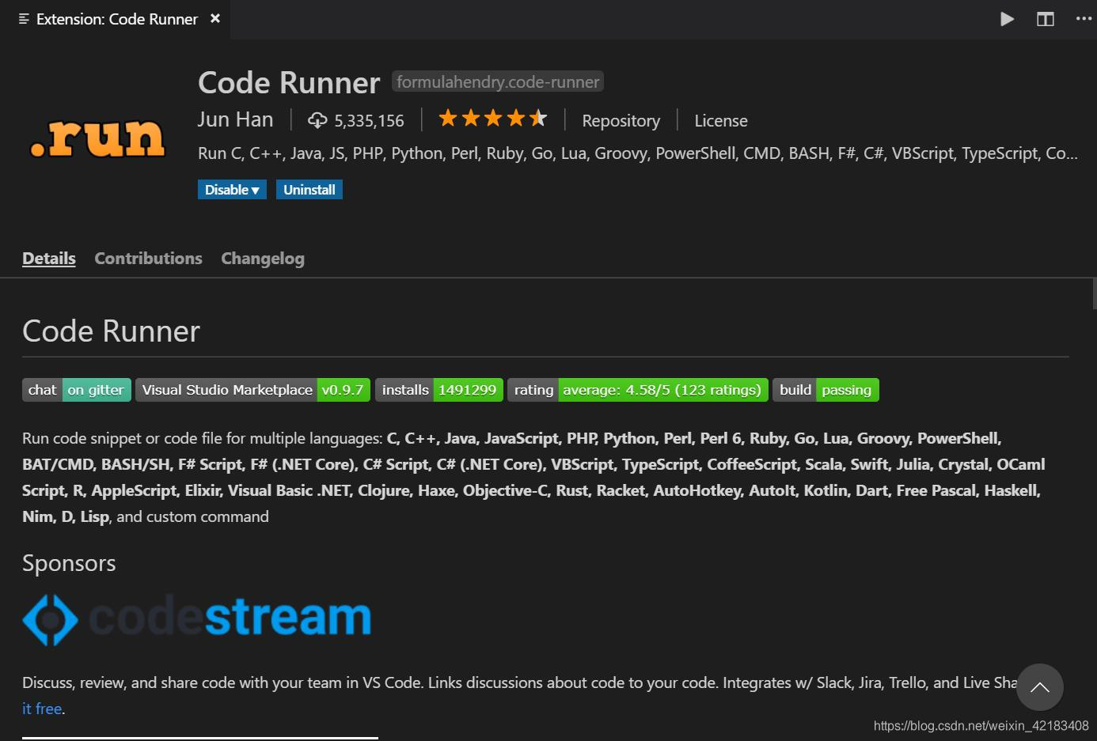This screenshot has height=741, width=1097.
Task: Open the More Actions ellipsis menu
Action: pos(1084,19)
